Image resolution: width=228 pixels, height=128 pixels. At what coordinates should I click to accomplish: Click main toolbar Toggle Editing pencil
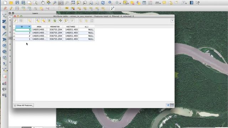(11, 9)
